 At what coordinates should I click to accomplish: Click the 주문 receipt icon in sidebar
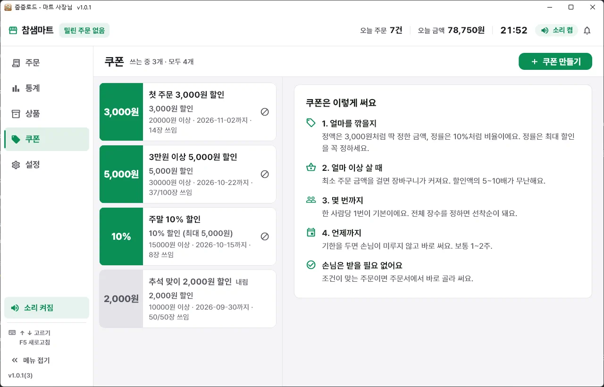(x=16, y=63)
